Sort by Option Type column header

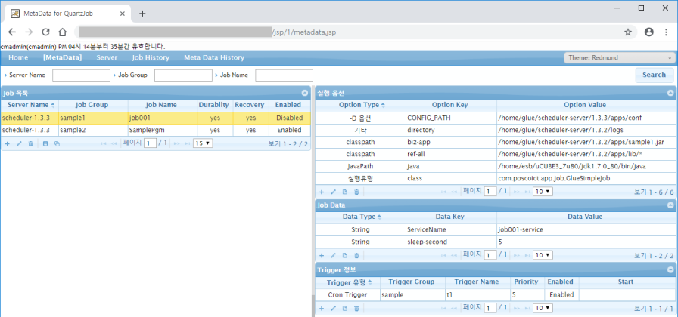click(x=361, y=105)
